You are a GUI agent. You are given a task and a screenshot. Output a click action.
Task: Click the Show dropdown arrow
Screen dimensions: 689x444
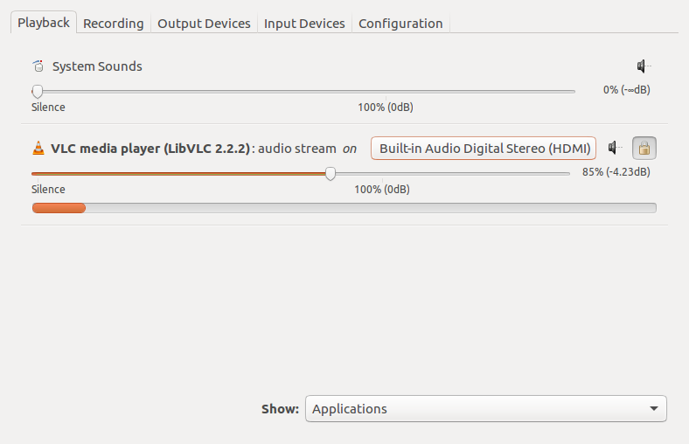pos(654,408)
